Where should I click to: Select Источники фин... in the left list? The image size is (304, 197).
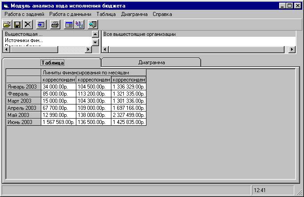tap(47, 40)
